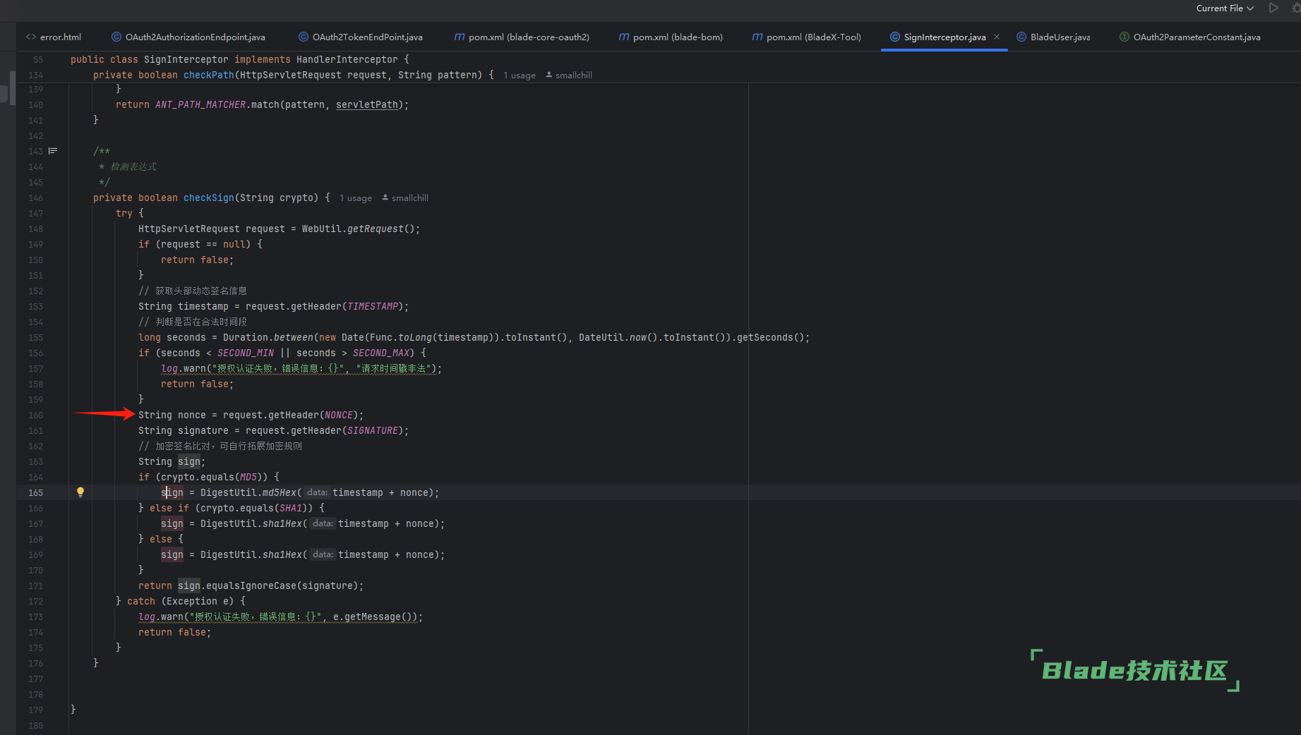Toggle rendered doc comment icon at line 143

click(53, 151)
